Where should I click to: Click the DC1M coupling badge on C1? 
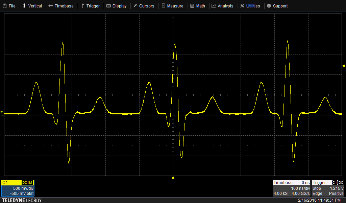click(x=27, y=183)
